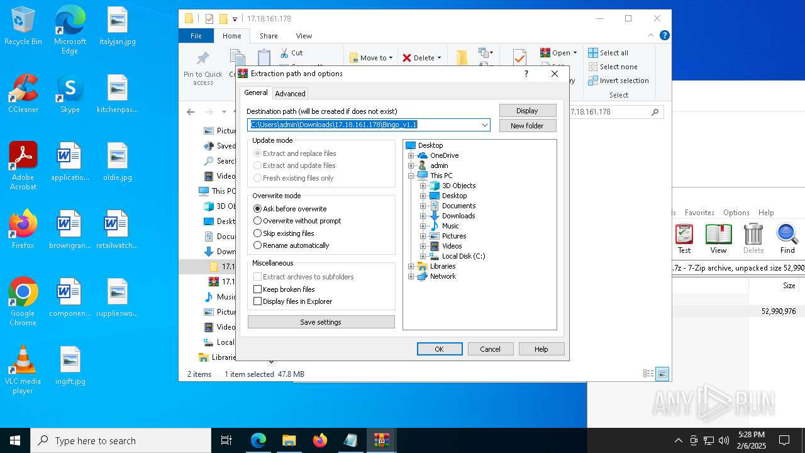Click the taskbar search box
The width and height of the screenshot is (805, 453).
coord(121,440)
